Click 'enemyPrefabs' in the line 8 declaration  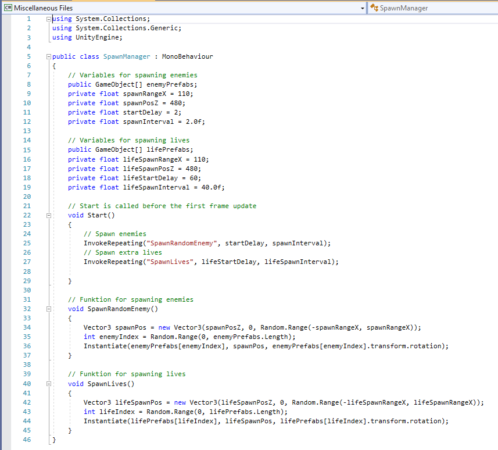click(x=170, y=84)
